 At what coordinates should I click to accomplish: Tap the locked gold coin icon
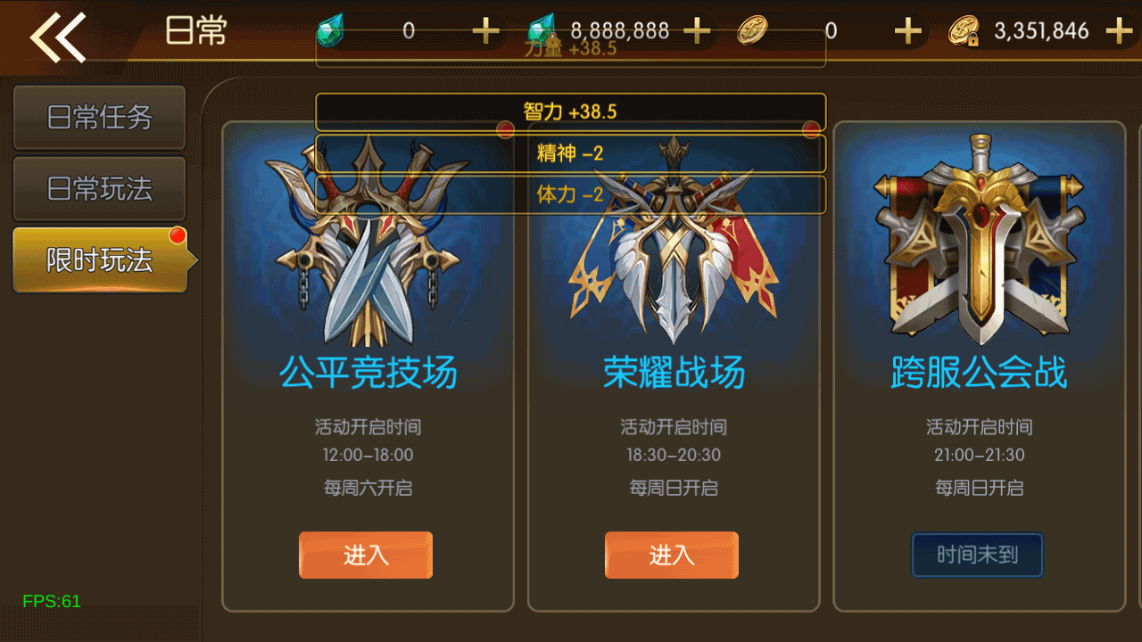click(964, 32)
